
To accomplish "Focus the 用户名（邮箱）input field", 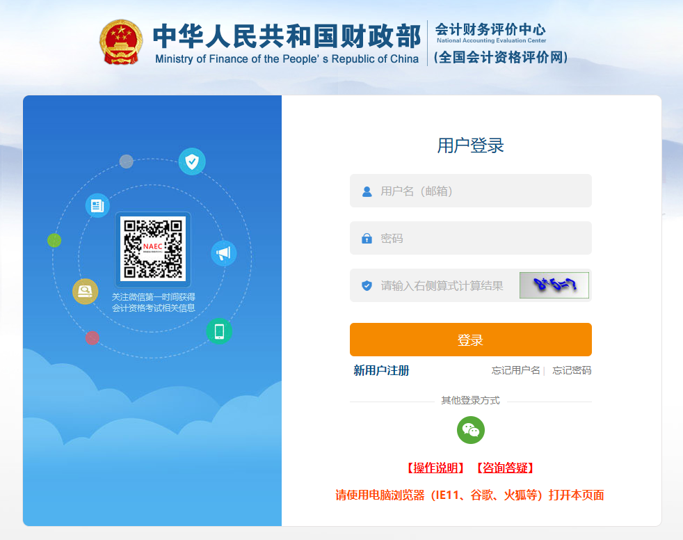I will (x=470, y=191).
